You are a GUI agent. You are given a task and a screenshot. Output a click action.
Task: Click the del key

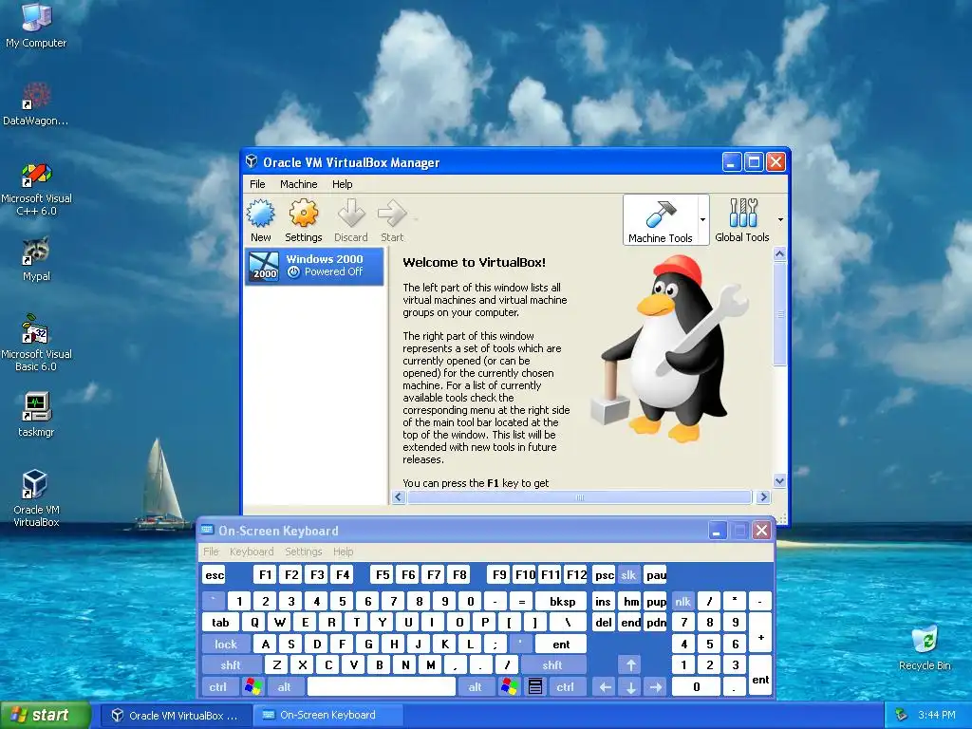point(603,623)
